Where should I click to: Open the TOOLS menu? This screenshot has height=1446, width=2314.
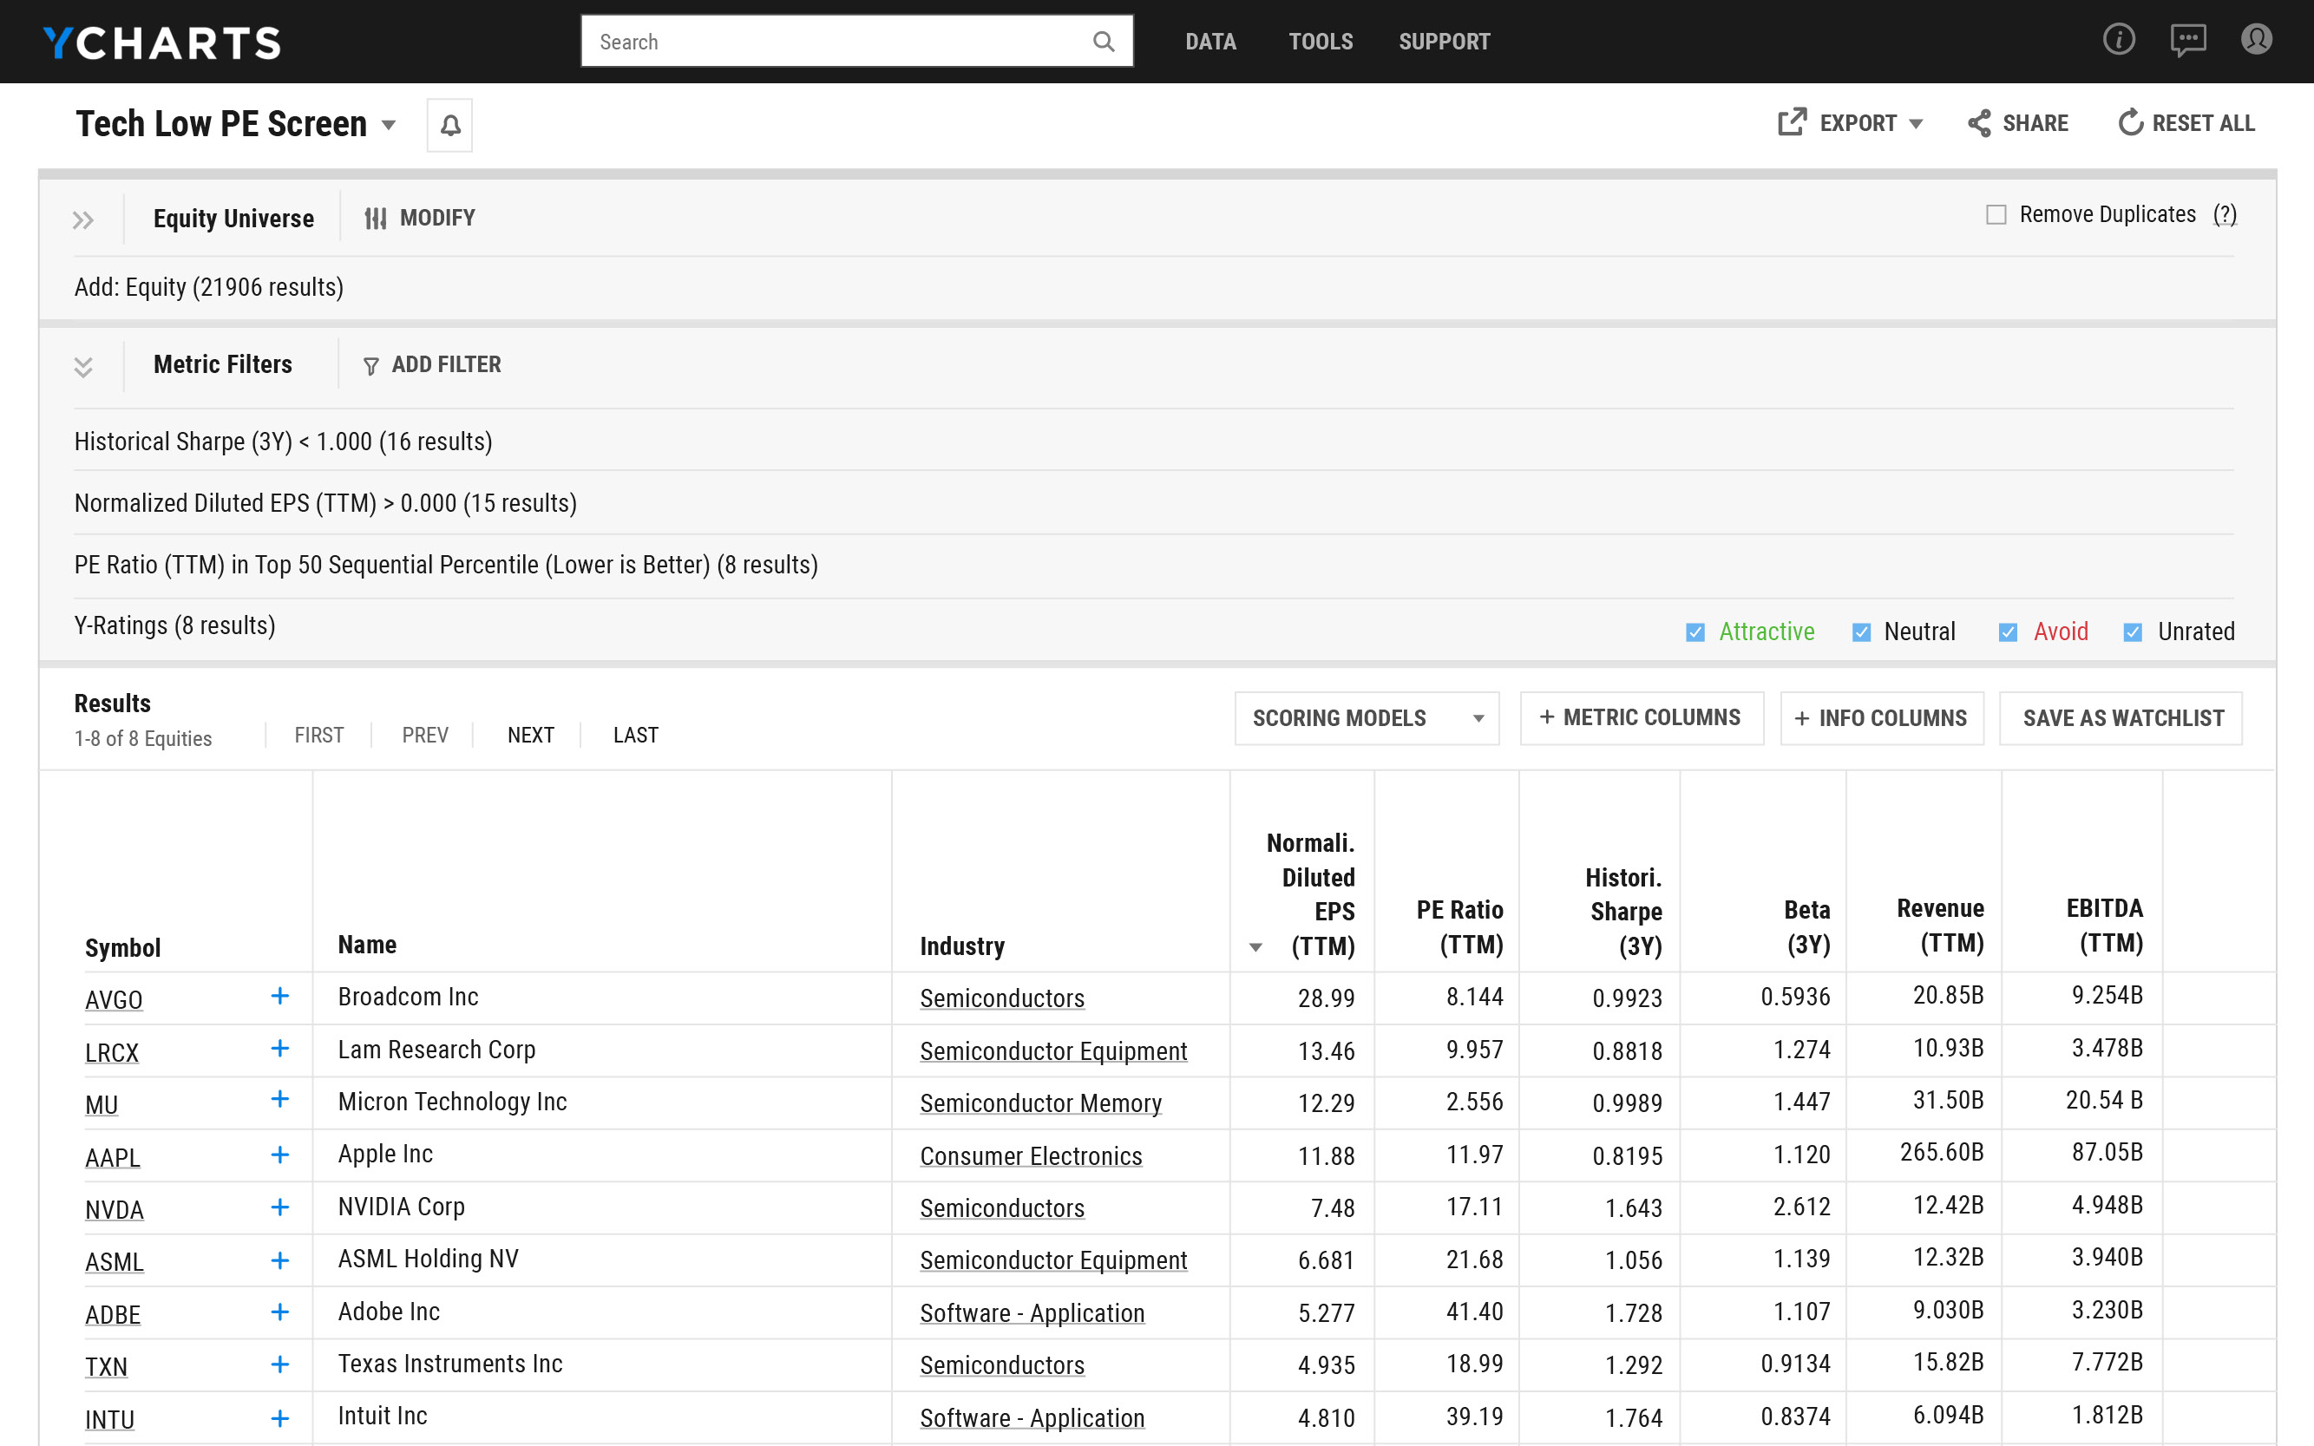coord(1320,41)
